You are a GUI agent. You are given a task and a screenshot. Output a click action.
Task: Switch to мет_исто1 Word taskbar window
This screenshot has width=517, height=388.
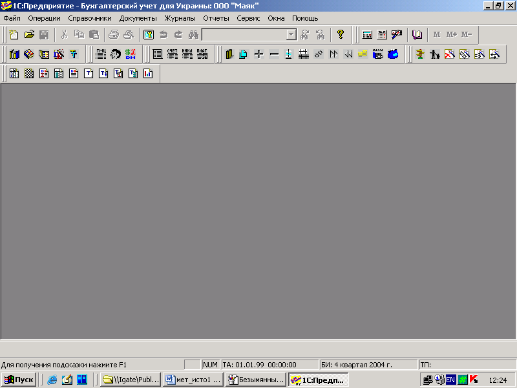pyautogui.click(x=193, y=380)
